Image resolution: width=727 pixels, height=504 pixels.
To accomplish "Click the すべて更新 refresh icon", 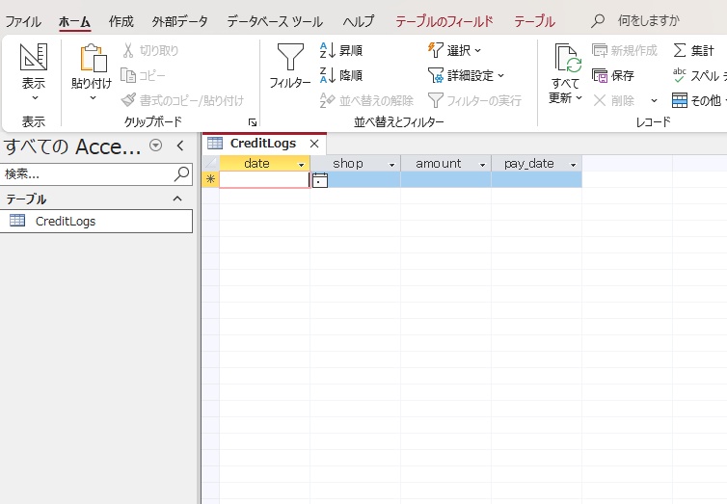I will point(568,59).
